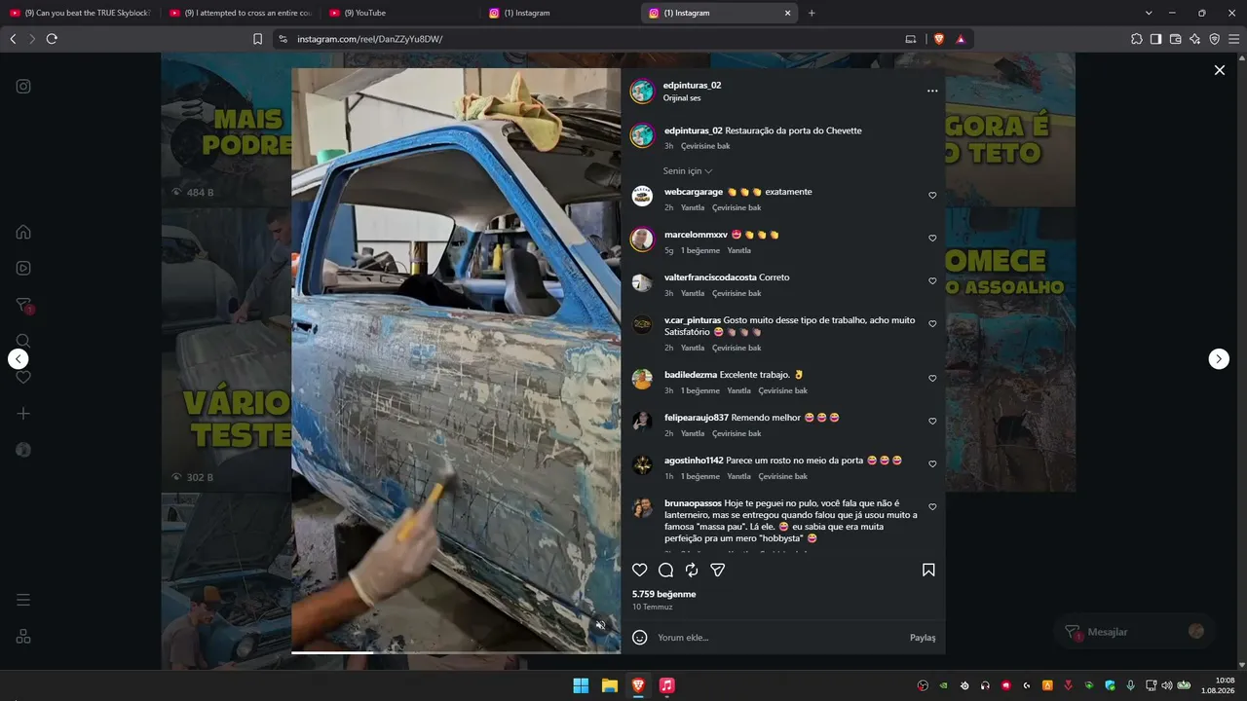Unmute the reel video audio
The height and width of the screenshot is (701, 1247).
(x=601, y=625)
